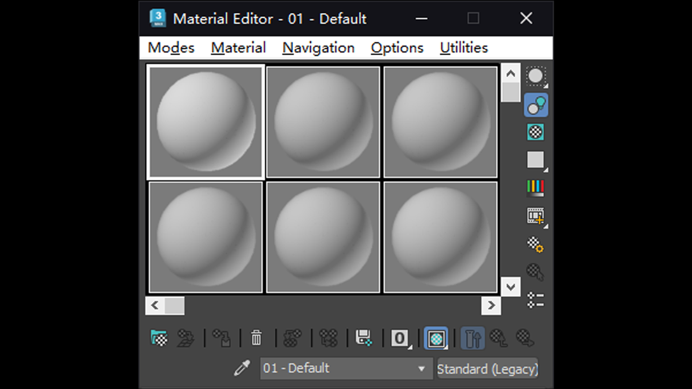Click the Make Material Copy icon
Screen dimensions: 692x389
pos(292,338)
